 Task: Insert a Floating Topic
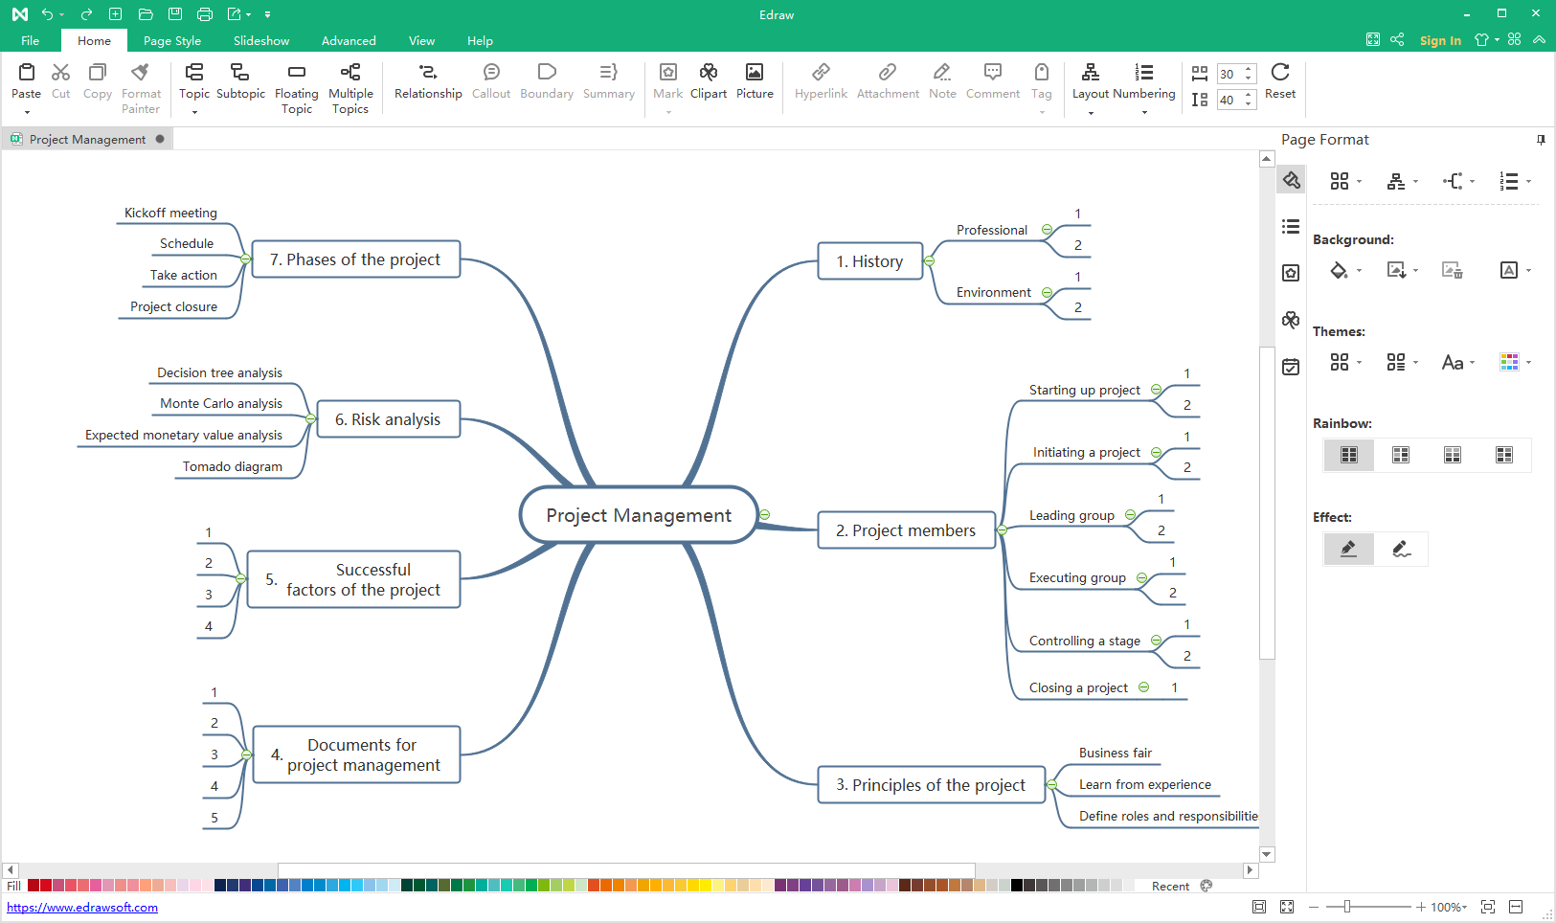(296, 73)
